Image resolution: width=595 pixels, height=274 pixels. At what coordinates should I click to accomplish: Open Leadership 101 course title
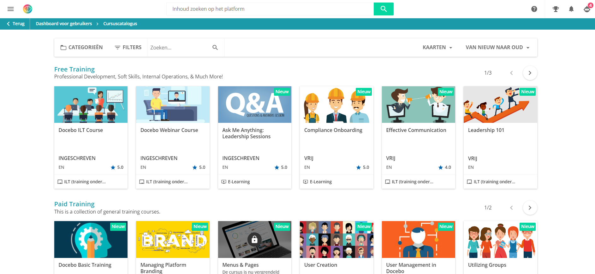click(x=486, y=130)
